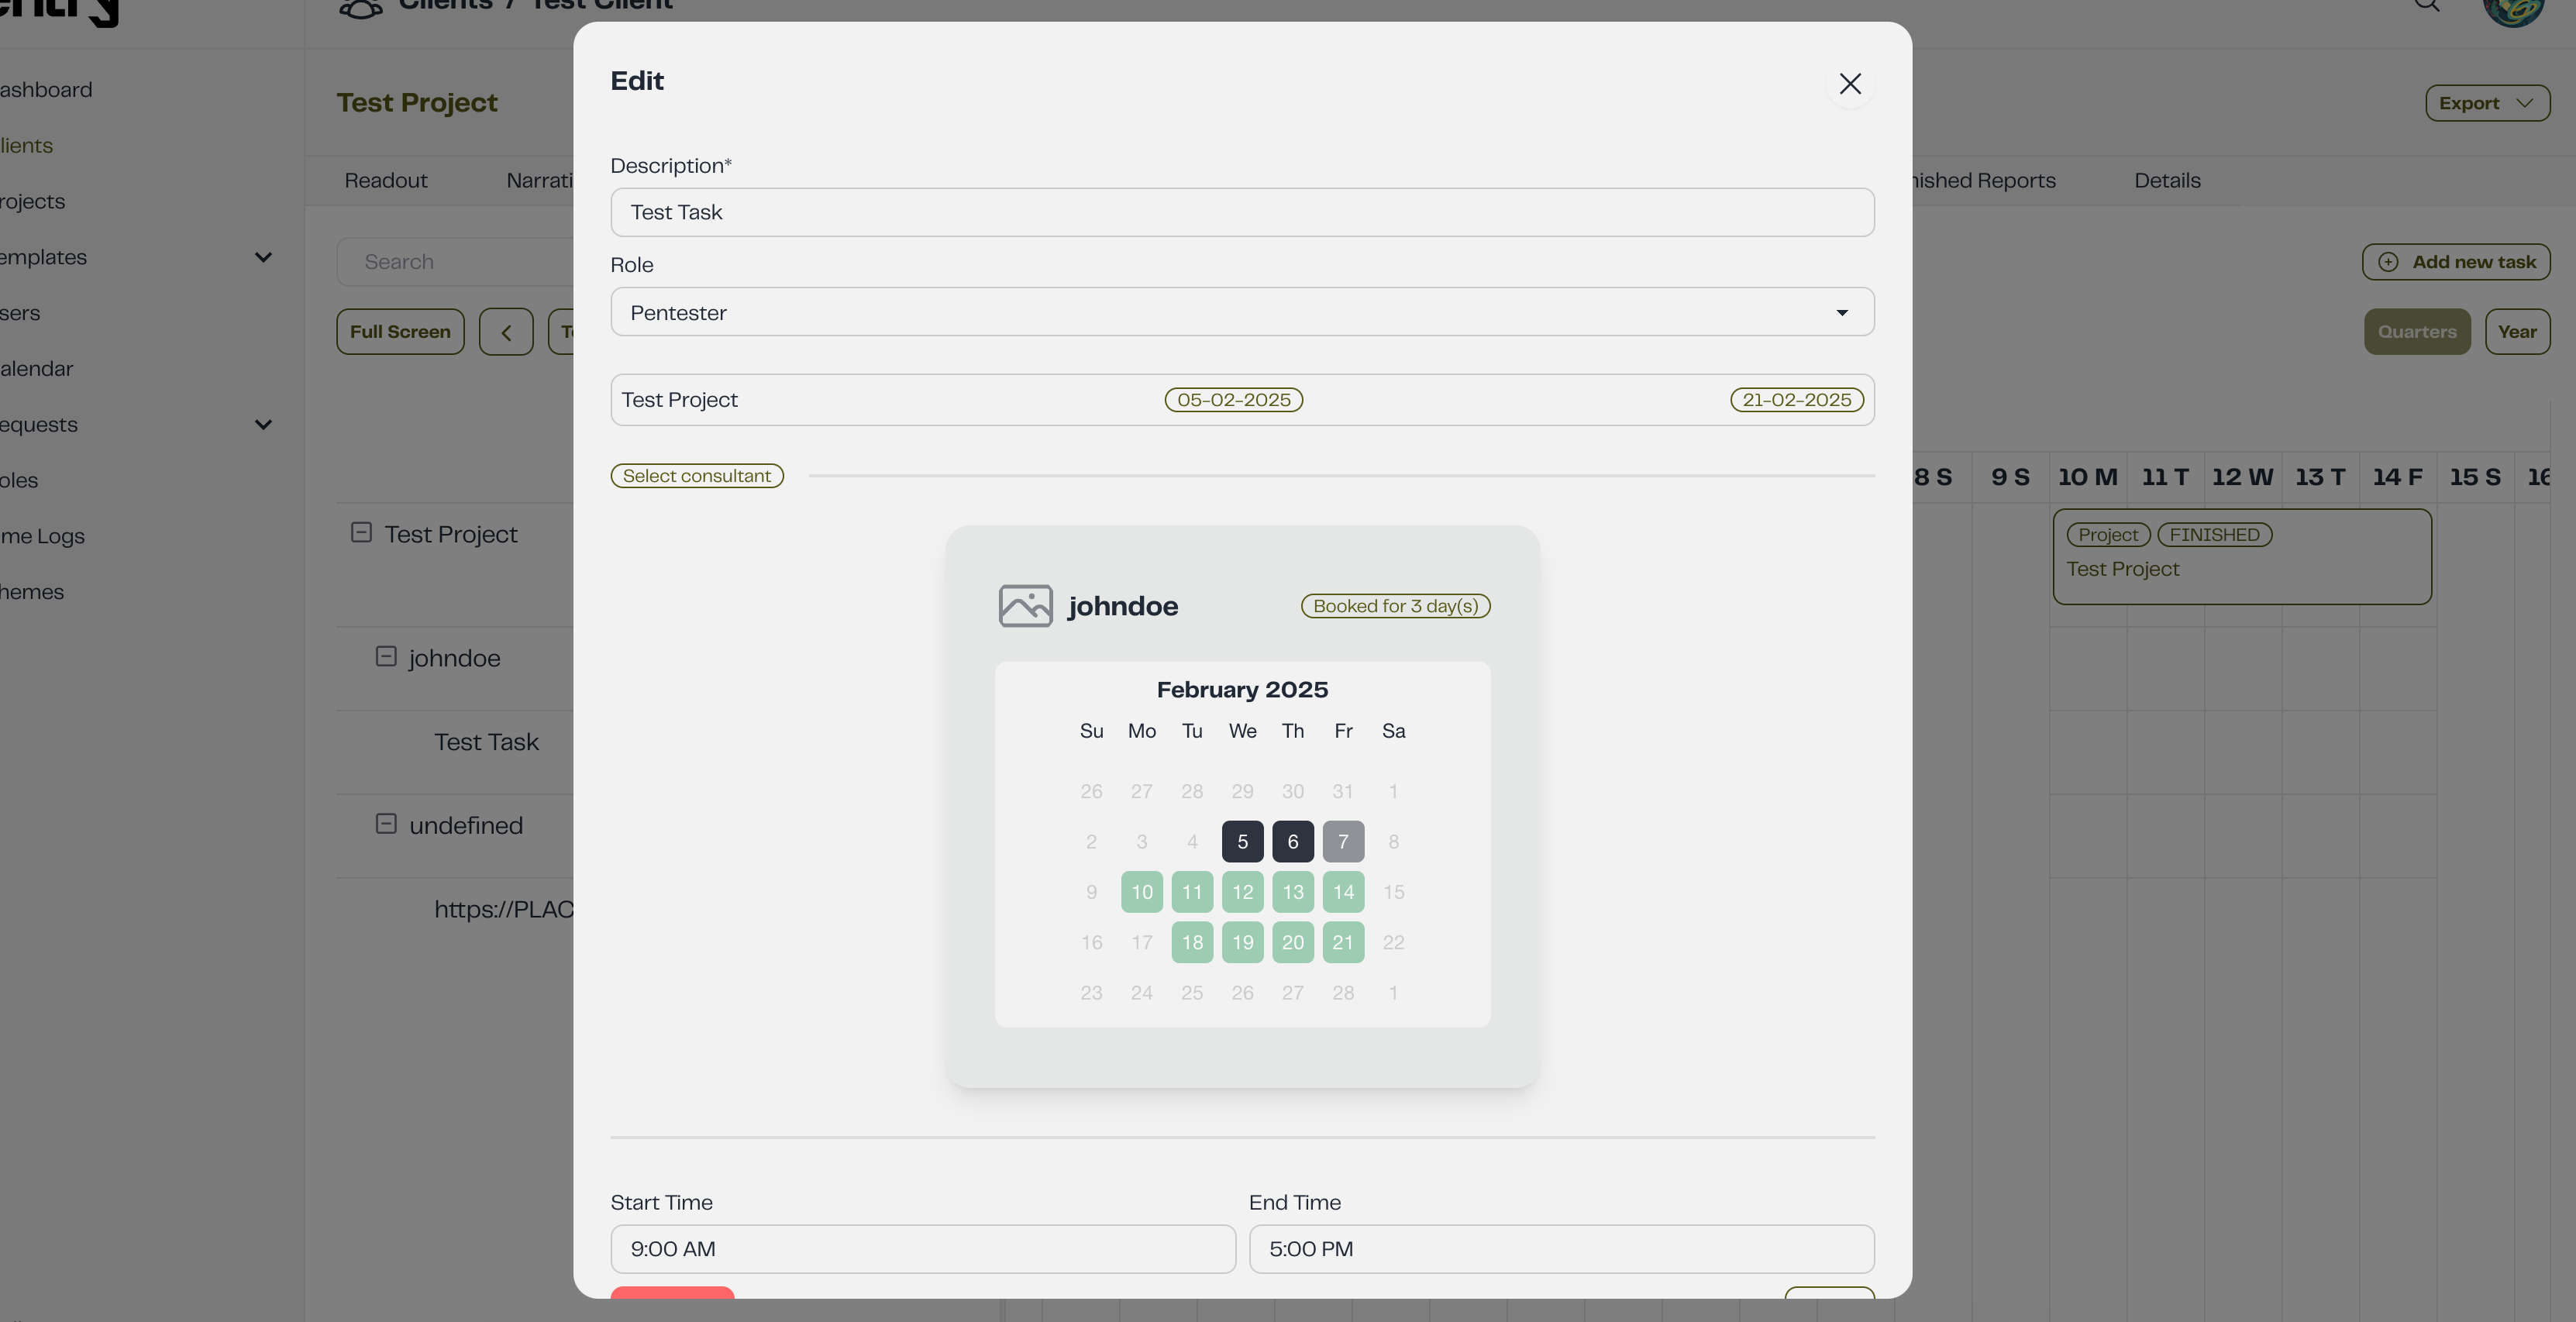Click the previous arrow button beside Full Screen

click(506, 332)
